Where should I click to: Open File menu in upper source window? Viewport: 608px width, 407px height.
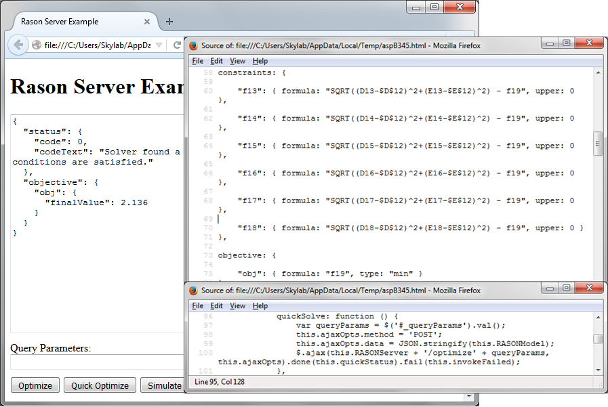(x=197, y=61)
